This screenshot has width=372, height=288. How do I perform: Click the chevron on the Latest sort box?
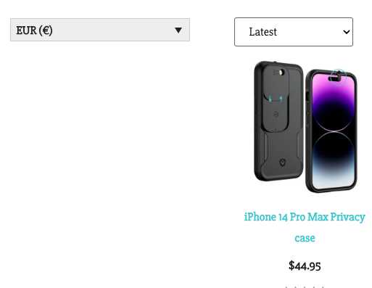[347, 32]
